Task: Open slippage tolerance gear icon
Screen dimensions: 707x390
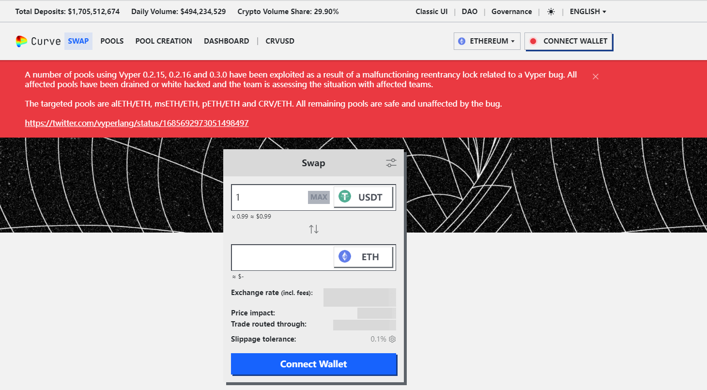Action: (392, 339)
